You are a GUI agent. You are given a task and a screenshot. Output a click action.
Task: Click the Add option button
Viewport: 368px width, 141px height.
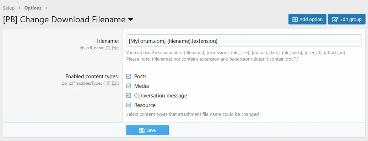point(307,19)
